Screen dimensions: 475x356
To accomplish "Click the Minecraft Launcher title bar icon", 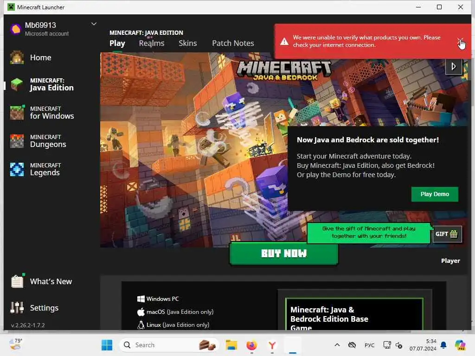I will coord(11,7).
